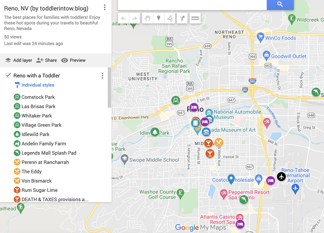Toggle the Reno with a Toddler layer checkbox
Screen dimensions: 324x233
point(8,75)
